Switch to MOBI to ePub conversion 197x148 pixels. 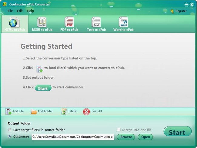(x=42, y=24)
